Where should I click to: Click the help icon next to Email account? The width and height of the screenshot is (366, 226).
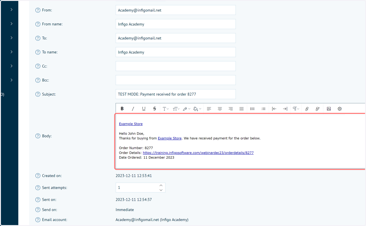pyautogui.click(x=38, y=220)
